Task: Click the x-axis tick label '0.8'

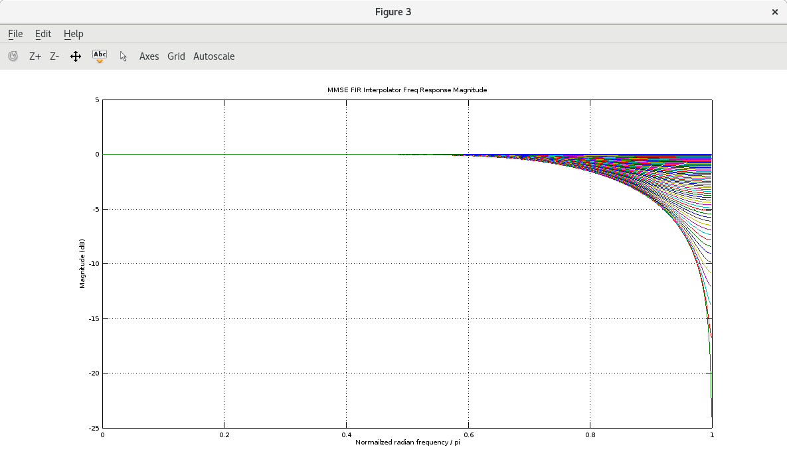Action: pos(590,435)
